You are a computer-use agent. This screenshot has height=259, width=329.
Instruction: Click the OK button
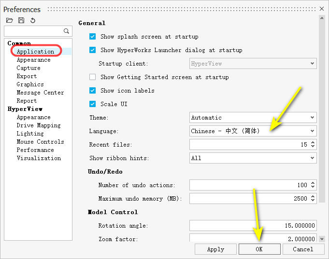259,249
